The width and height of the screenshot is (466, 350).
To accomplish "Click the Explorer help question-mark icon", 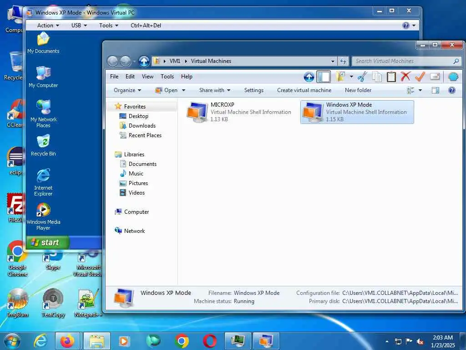I will pyautogui.click(x=452, y=90).
